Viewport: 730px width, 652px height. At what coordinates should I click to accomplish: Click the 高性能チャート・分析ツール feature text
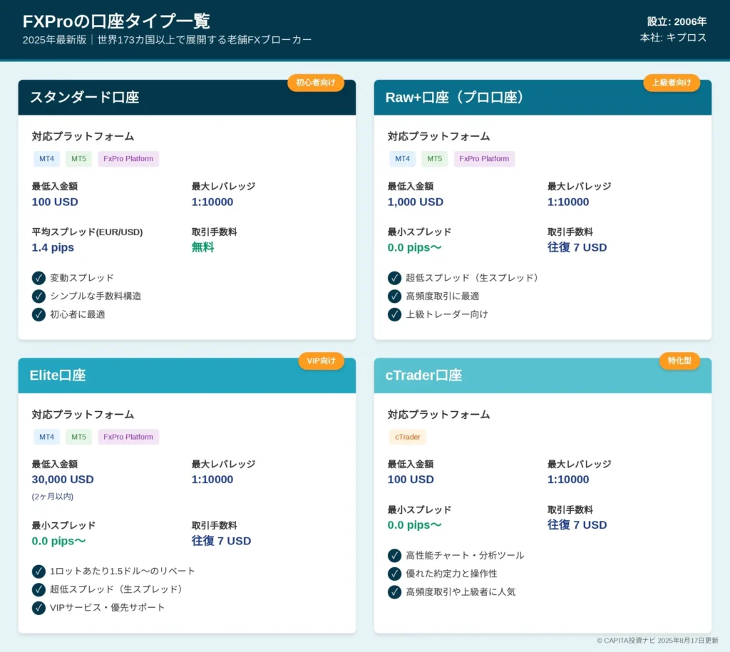click(x=465, y=555)
